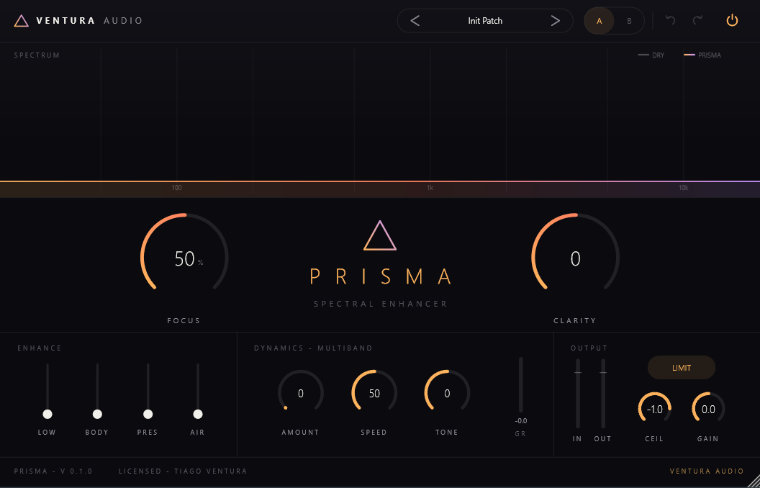Click the redo arrow icon
The height and width of the screenshot is (488, 760).
pos(697,20)
